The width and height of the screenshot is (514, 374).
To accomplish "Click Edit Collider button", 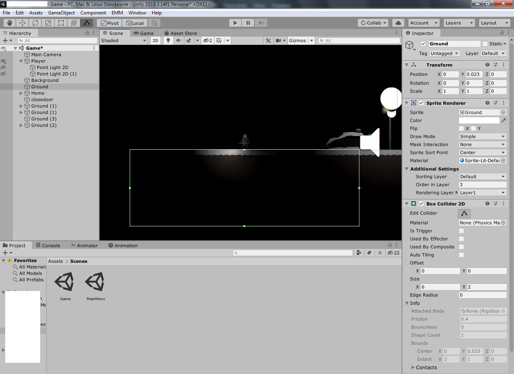I will (x=464, y=213).
